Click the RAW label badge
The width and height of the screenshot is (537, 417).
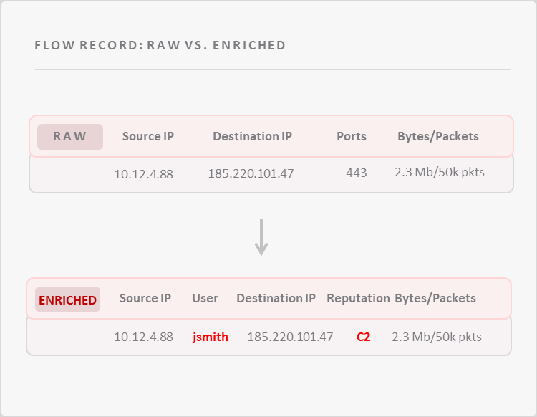click(x=69, y=136)
